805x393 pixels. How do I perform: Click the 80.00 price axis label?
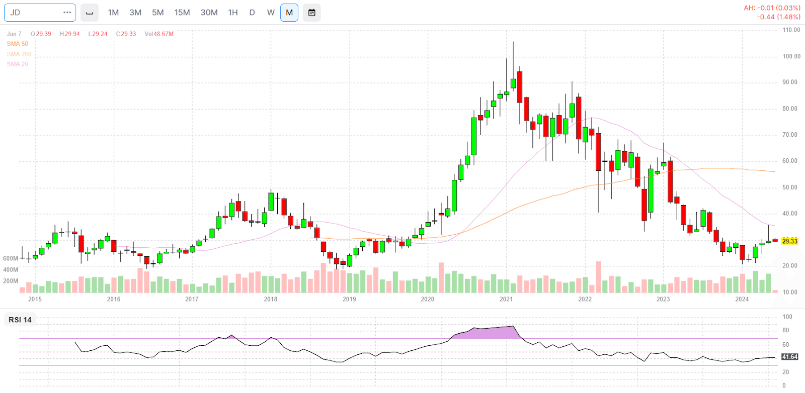(790, 109)
